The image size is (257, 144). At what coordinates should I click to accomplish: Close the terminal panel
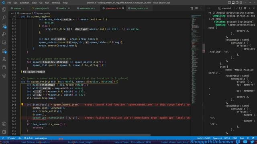point(253,8)
